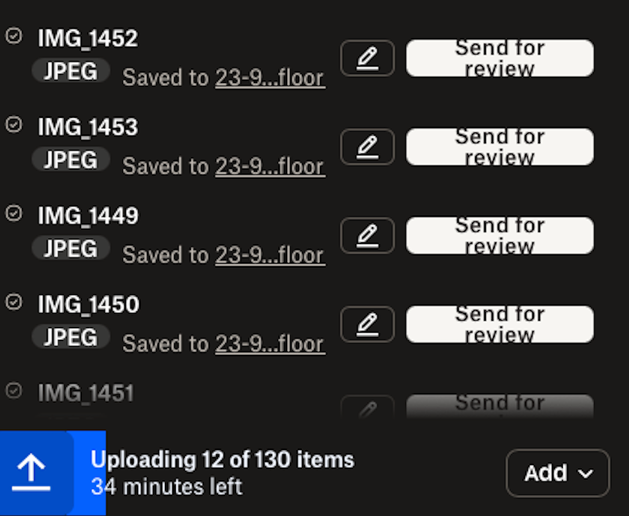
Task: Open the Add dropdown menu
Action: click(x=557, y=473)
